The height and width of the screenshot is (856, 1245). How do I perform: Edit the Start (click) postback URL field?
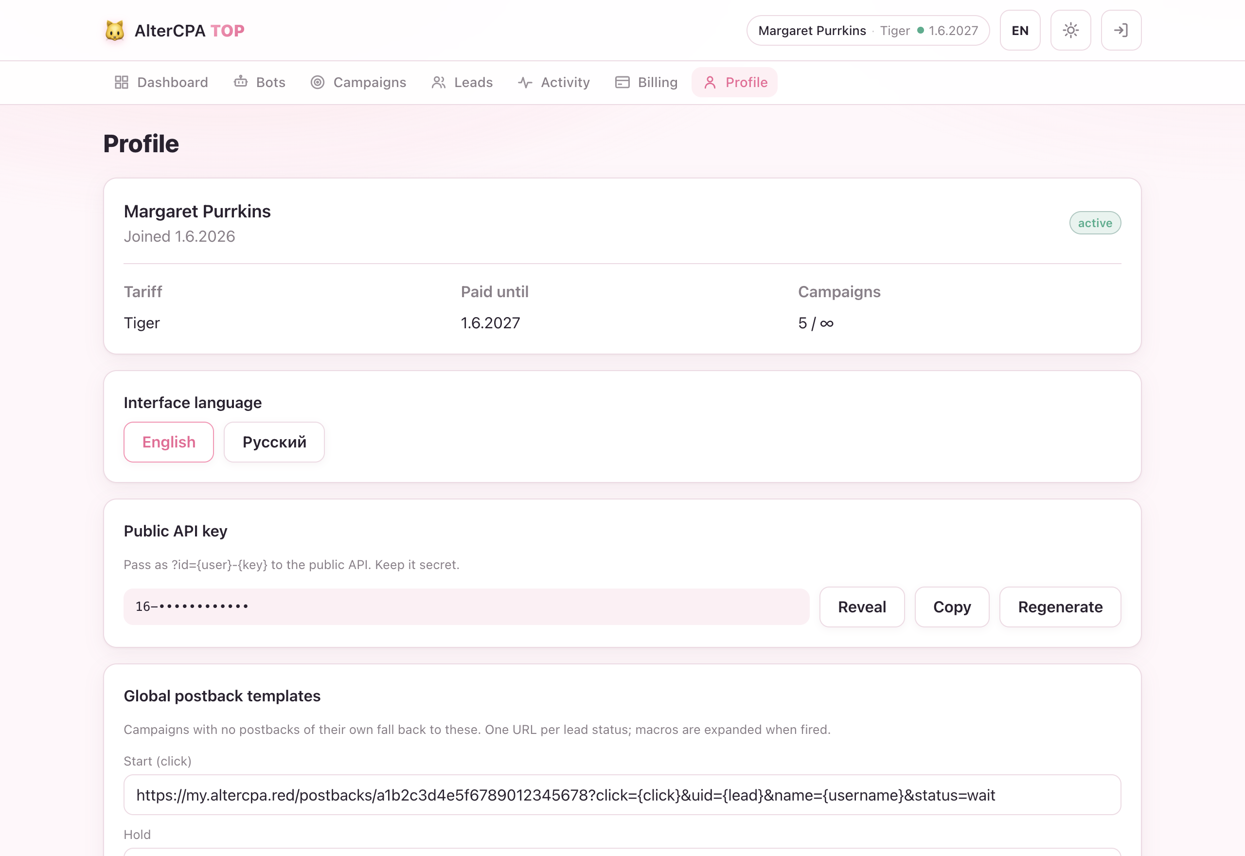coord(622,795)
